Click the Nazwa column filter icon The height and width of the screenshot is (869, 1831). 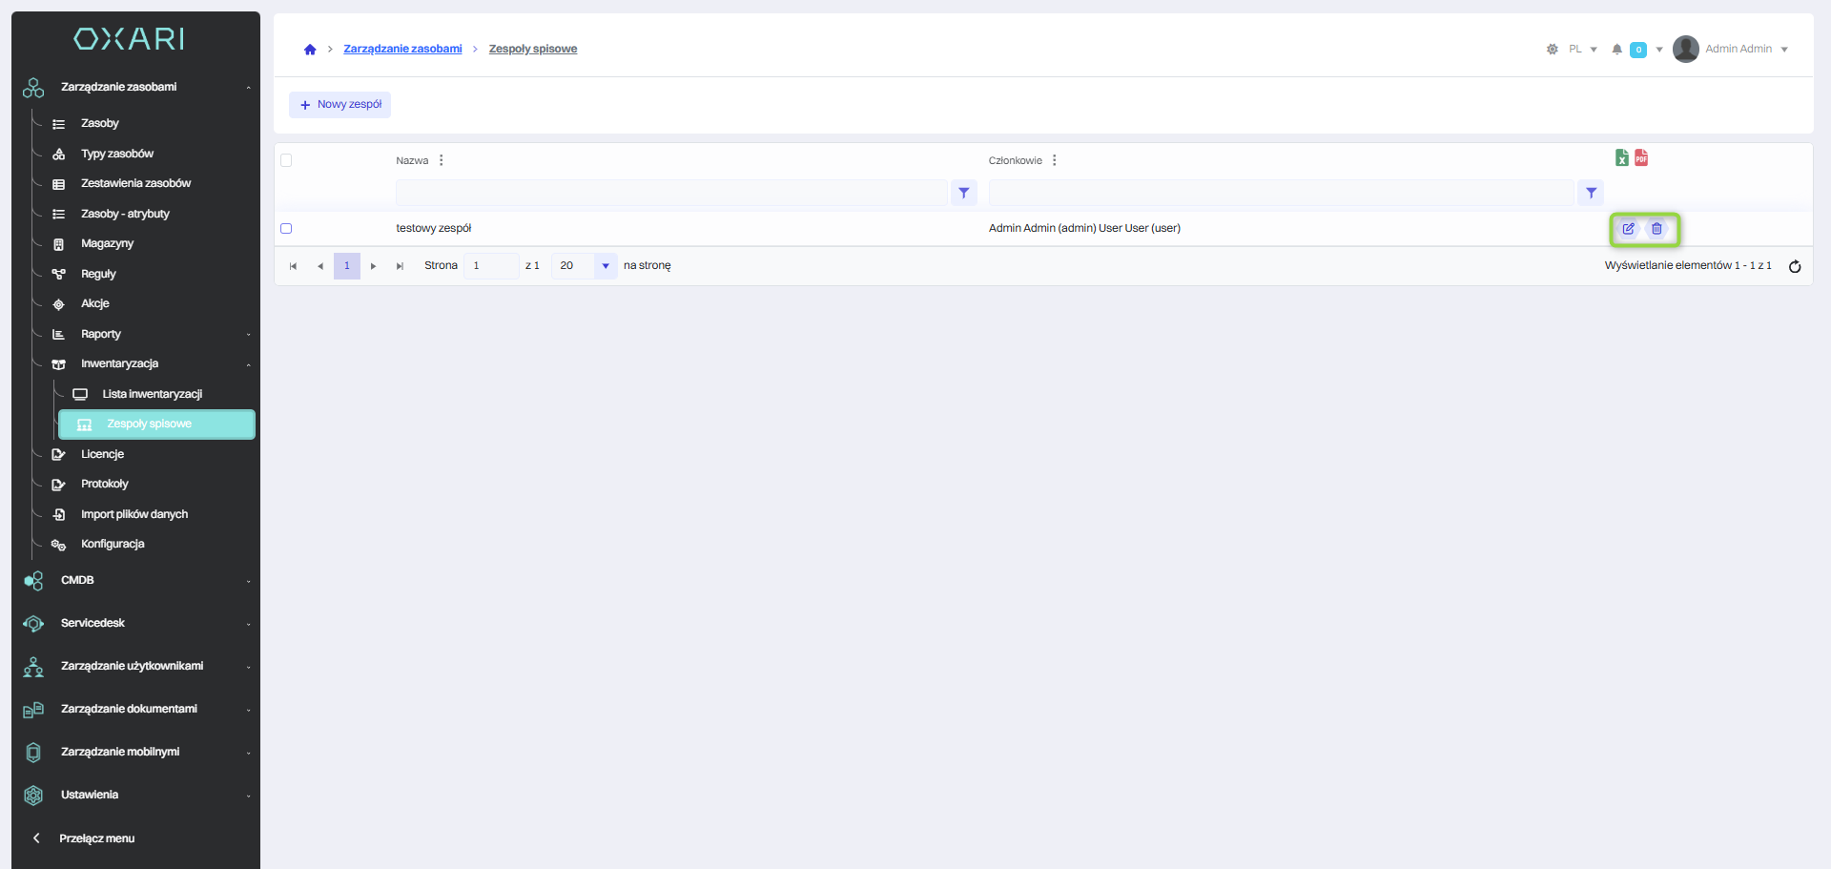coord(963,193)
